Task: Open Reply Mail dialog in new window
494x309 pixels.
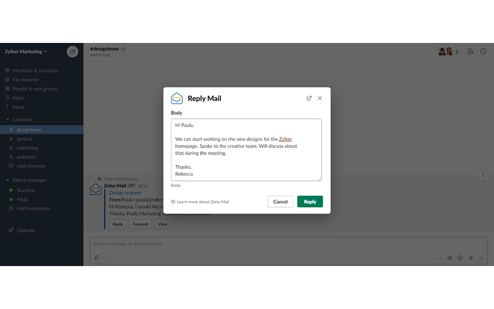Action: (x=309, y=98)
